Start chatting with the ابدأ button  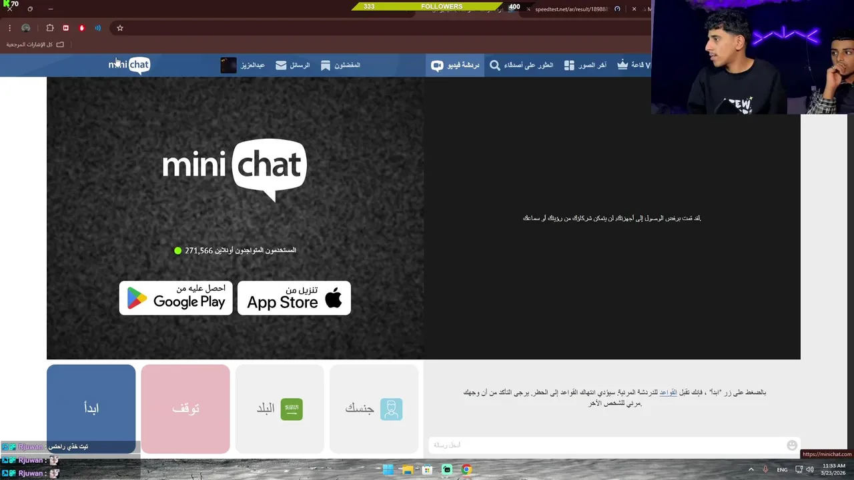[x=91, y=409]
